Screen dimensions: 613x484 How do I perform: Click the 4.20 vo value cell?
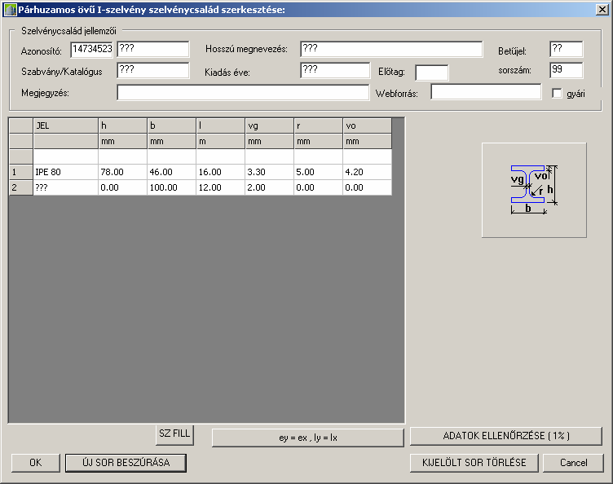pos(367,172)
